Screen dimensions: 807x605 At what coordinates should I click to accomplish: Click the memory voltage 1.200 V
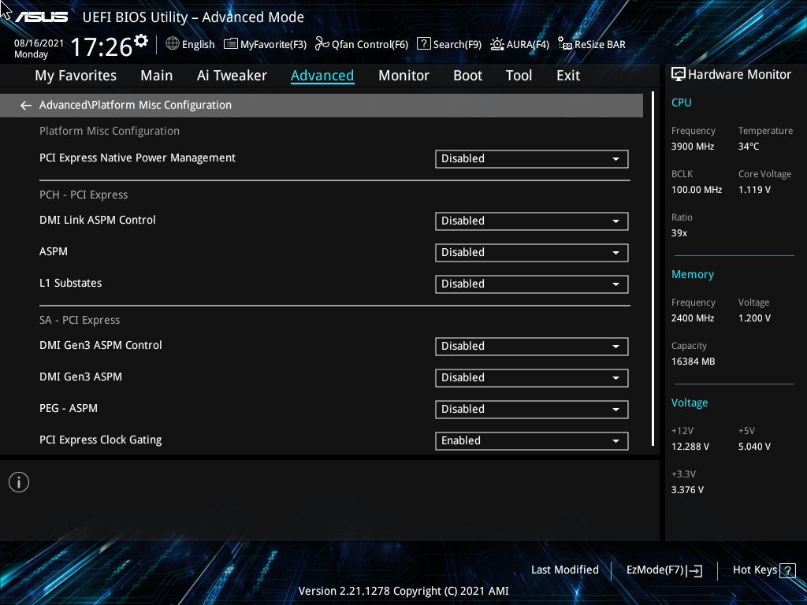coord(754,318)
